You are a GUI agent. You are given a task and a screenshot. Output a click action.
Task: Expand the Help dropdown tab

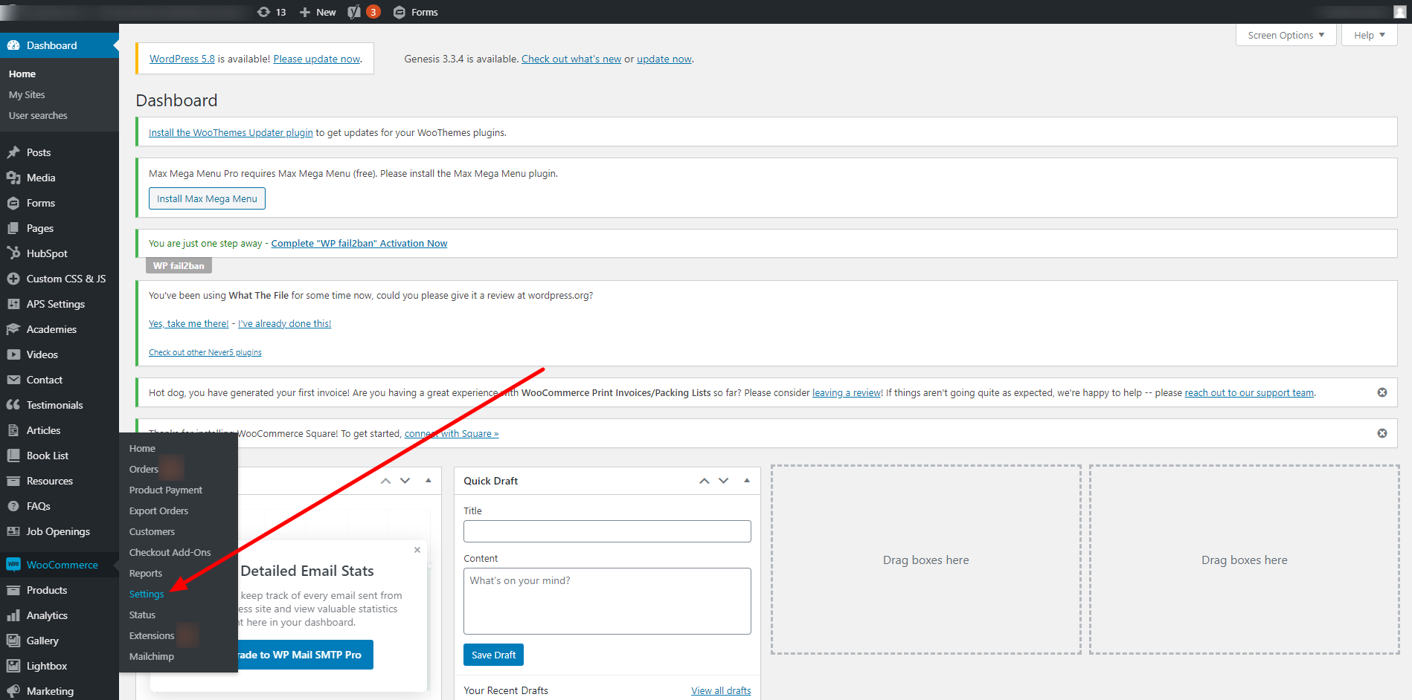coord(1370,35)
